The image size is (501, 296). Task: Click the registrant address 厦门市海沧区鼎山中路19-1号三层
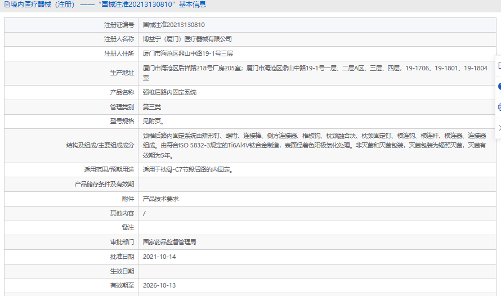tap(187, 53)
